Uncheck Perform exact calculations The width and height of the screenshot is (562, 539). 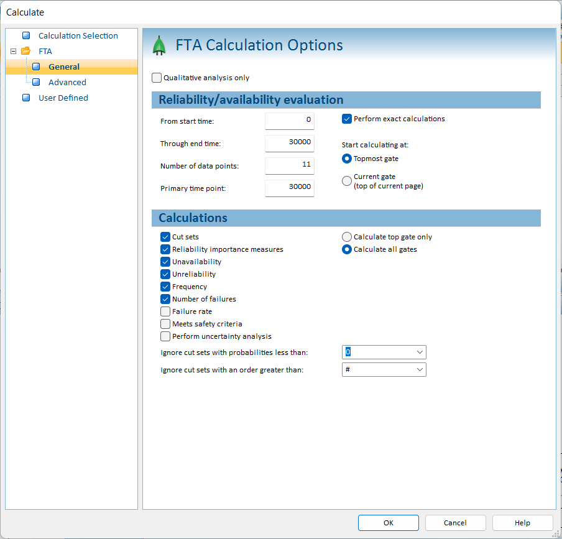[x=347, y=119]
